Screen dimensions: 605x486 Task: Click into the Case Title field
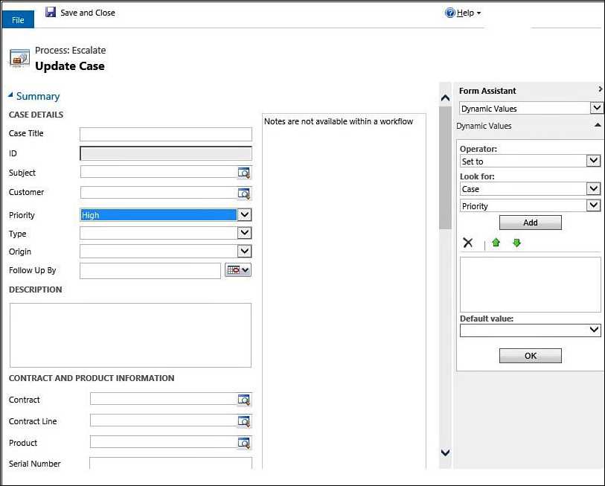pyautogui.click(x=165, y=134)
